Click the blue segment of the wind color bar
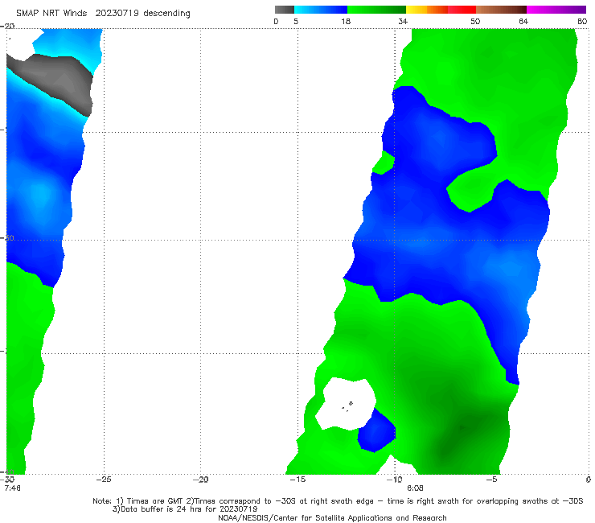The height and width of the screenshot is (523, 595). 321,10
